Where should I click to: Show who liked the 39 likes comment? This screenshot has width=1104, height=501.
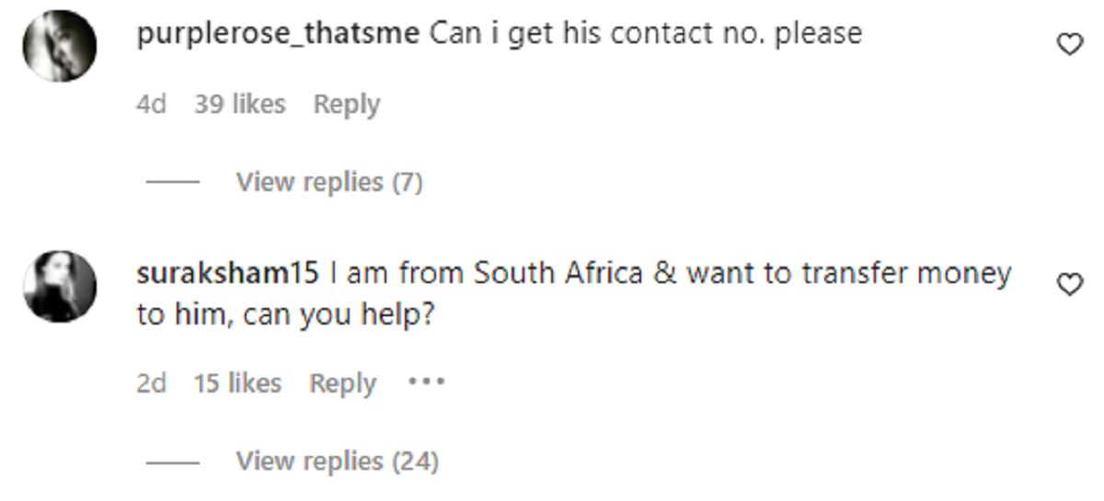pyautogui.click(x=239, y=104)
